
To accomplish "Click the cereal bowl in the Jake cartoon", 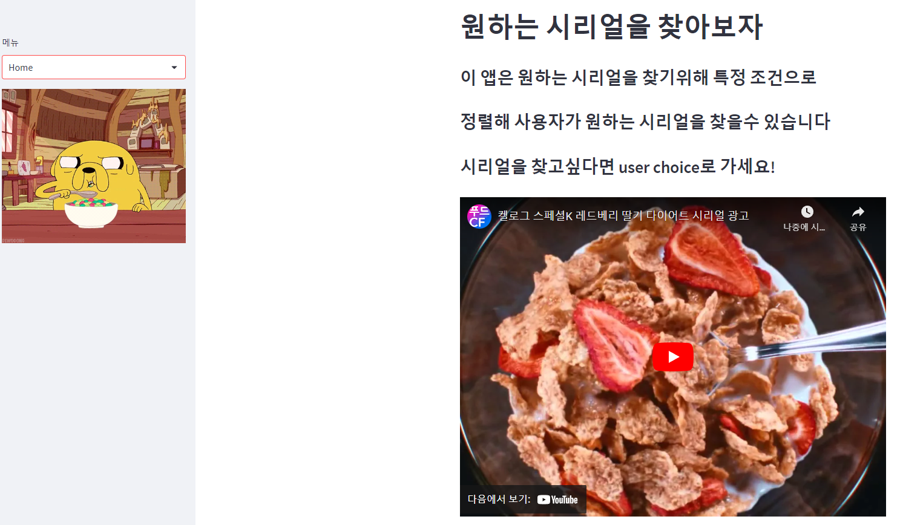I will coord(91,214).
